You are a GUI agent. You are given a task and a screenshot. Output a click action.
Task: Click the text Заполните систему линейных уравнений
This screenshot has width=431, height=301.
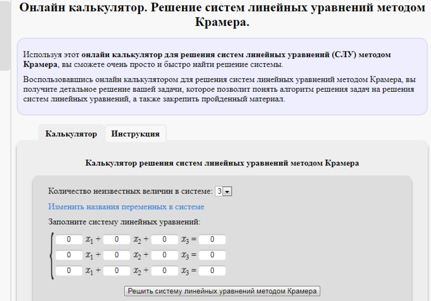pos(124,222)
